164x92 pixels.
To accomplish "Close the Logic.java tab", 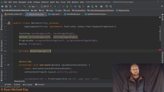I will pyautogui.click(x=61, y=14).
